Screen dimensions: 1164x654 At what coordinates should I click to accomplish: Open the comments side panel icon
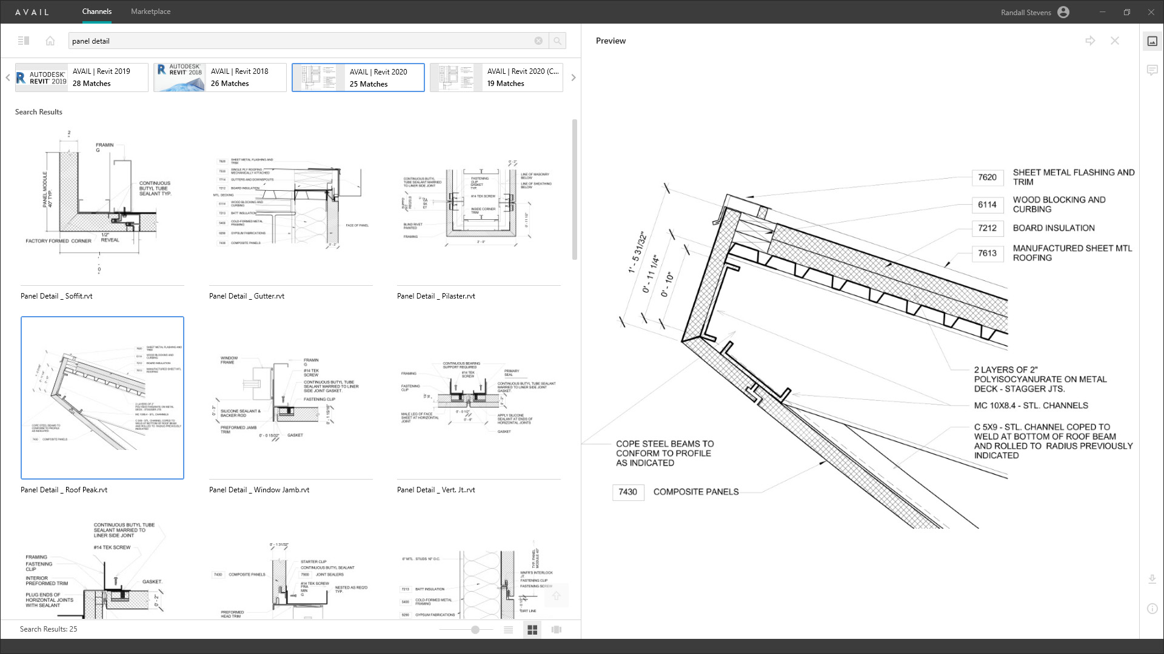click(x=1152, y=70)
